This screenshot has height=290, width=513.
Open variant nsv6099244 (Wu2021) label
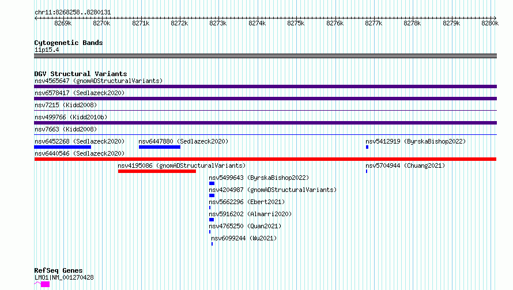click(244, 238)
